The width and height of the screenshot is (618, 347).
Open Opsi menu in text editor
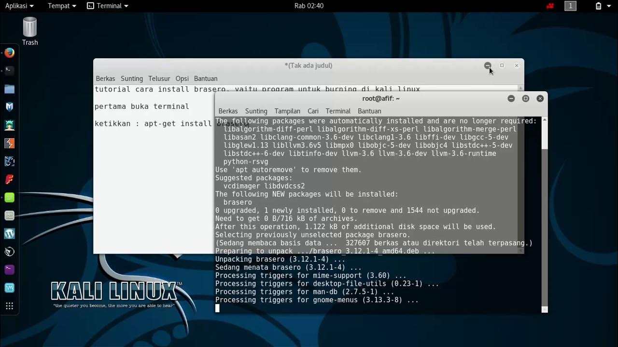[182, 79]
